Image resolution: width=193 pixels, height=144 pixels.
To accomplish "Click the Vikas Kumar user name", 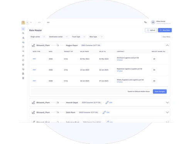I will click(x=161, y=22).
